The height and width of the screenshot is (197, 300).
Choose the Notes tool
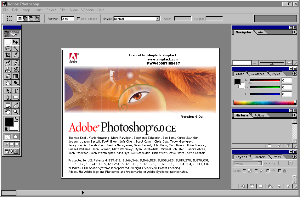8,105
